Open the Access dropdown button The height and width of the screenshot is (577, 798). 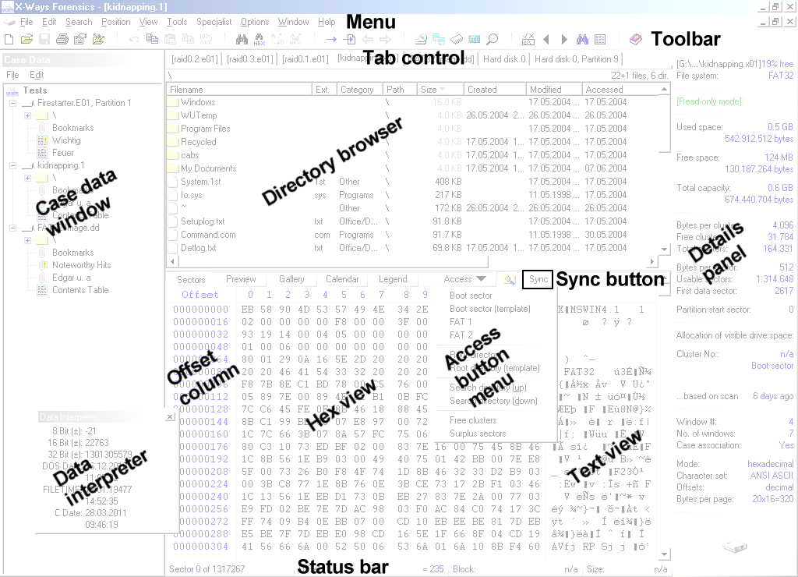(x=464, y=279)
